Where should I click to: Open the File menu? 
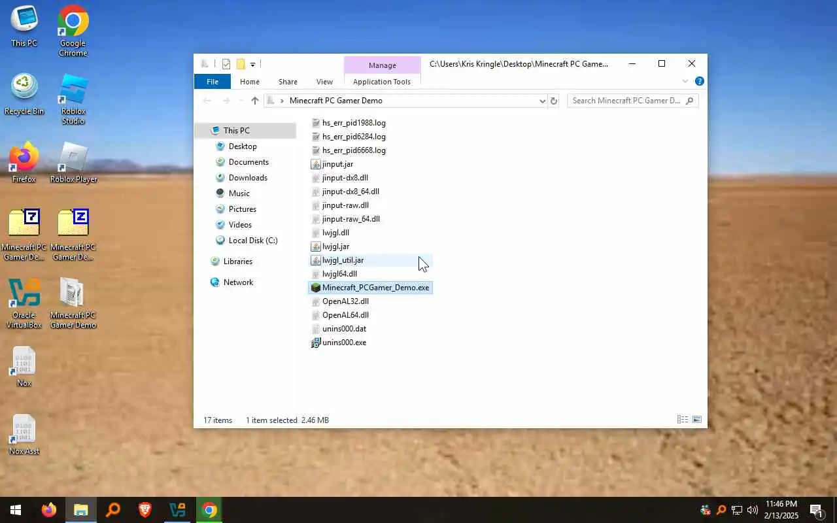click(x=213, y=82)
